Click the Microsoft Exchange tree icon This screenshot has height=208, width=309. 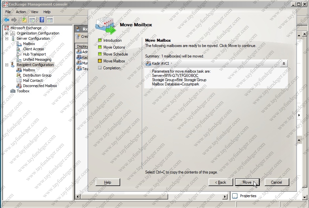pos(7,28)
